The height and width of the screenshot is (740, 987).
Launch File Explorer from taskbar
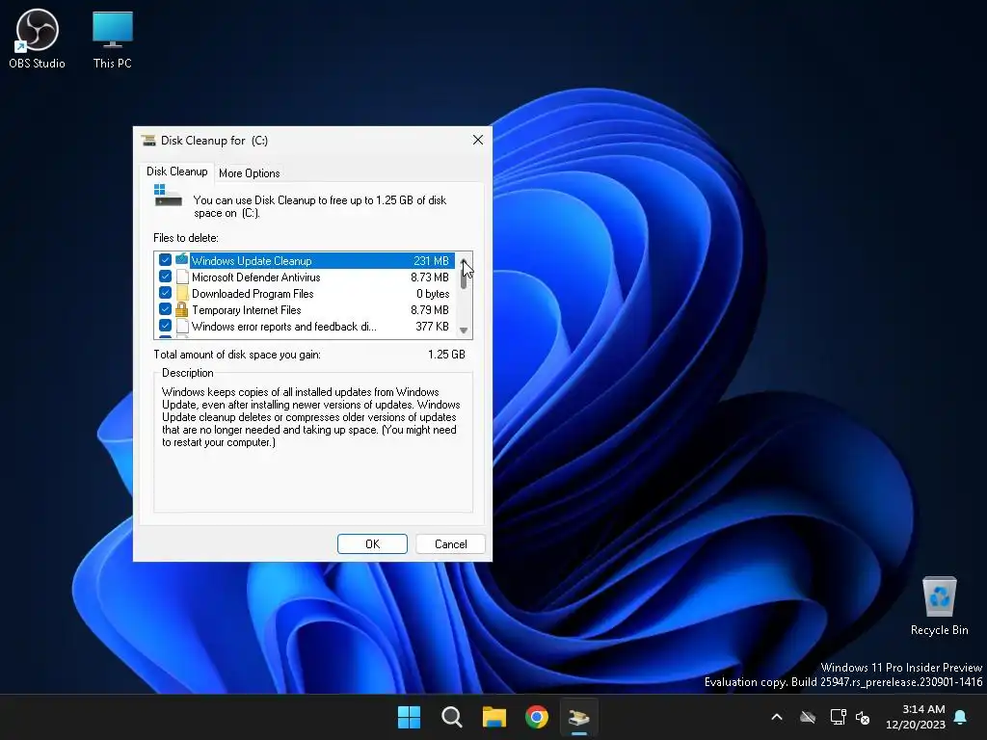[494, 717]
